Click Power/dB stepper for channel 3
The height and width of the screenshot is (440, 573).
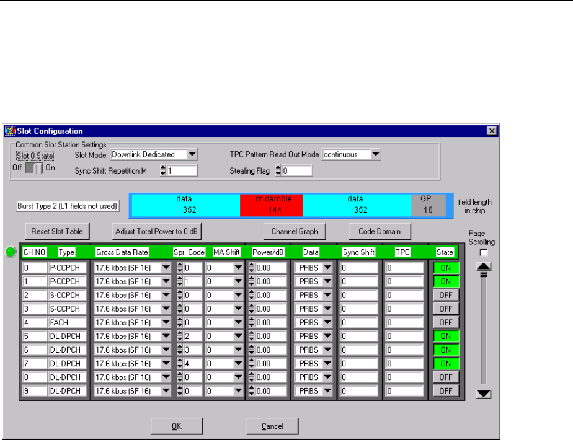pyautogui.click(x=251, y=309)
